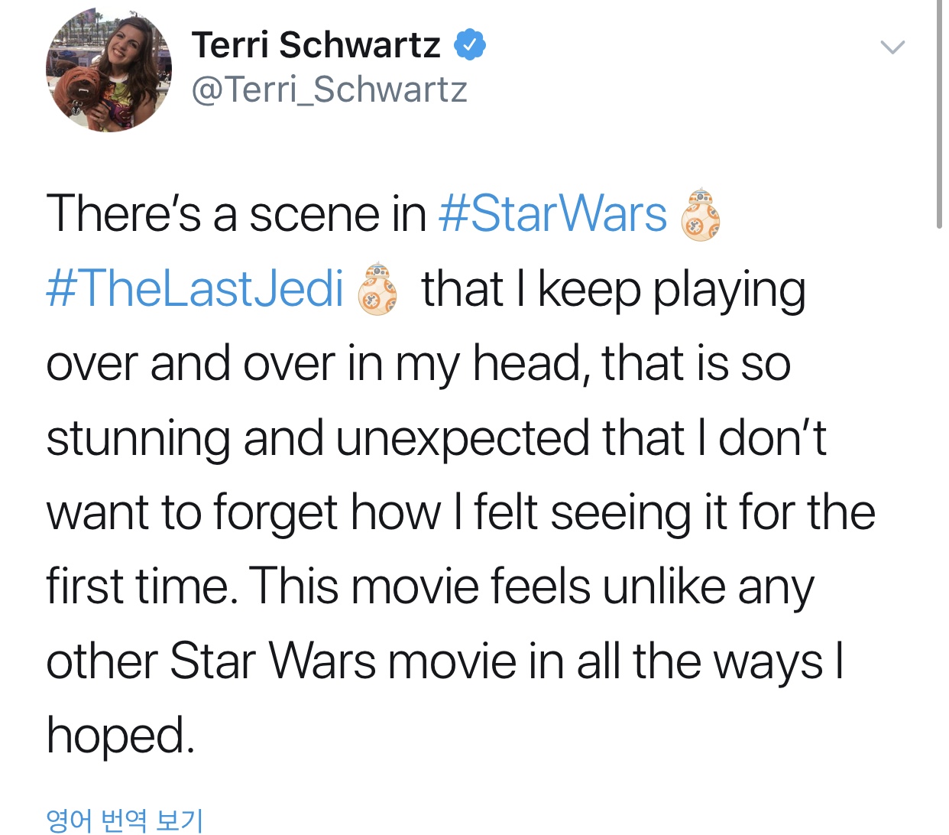The image size is (949, 835).
Task: Click the word "unexpected" in the tweet
Action: [x=462, y=439]
